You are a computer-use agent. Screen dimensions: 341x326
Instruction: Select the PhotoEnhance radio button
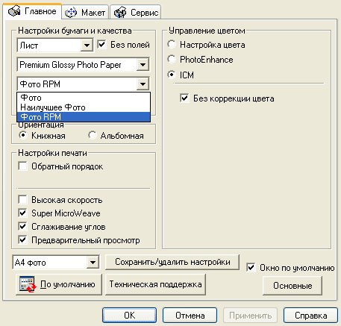pyautogui.click(x=172, y=60)
